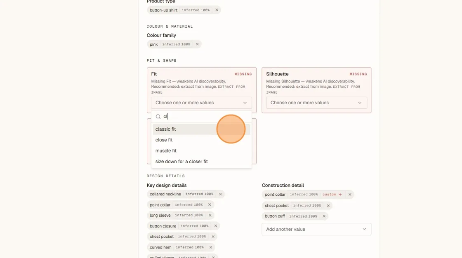Screen dimensions: 462x258
Task: Remove the button-up shirt product type tag
Action: pos(217,10)
